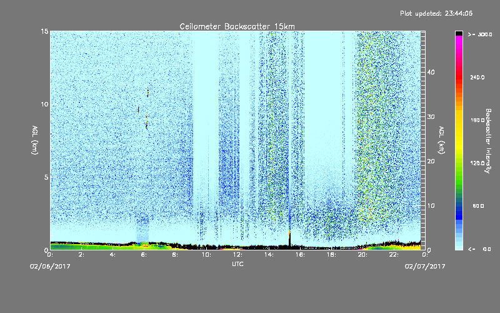Click the '10:' hour tick on the time axis
500x313 pixels.
(206, 255)
